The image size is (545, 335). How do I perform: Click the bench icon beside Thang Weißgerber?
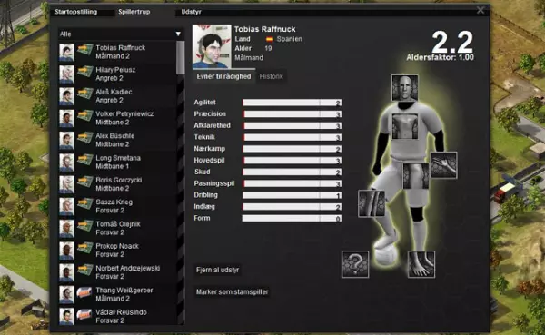click(x=84, y=293)
